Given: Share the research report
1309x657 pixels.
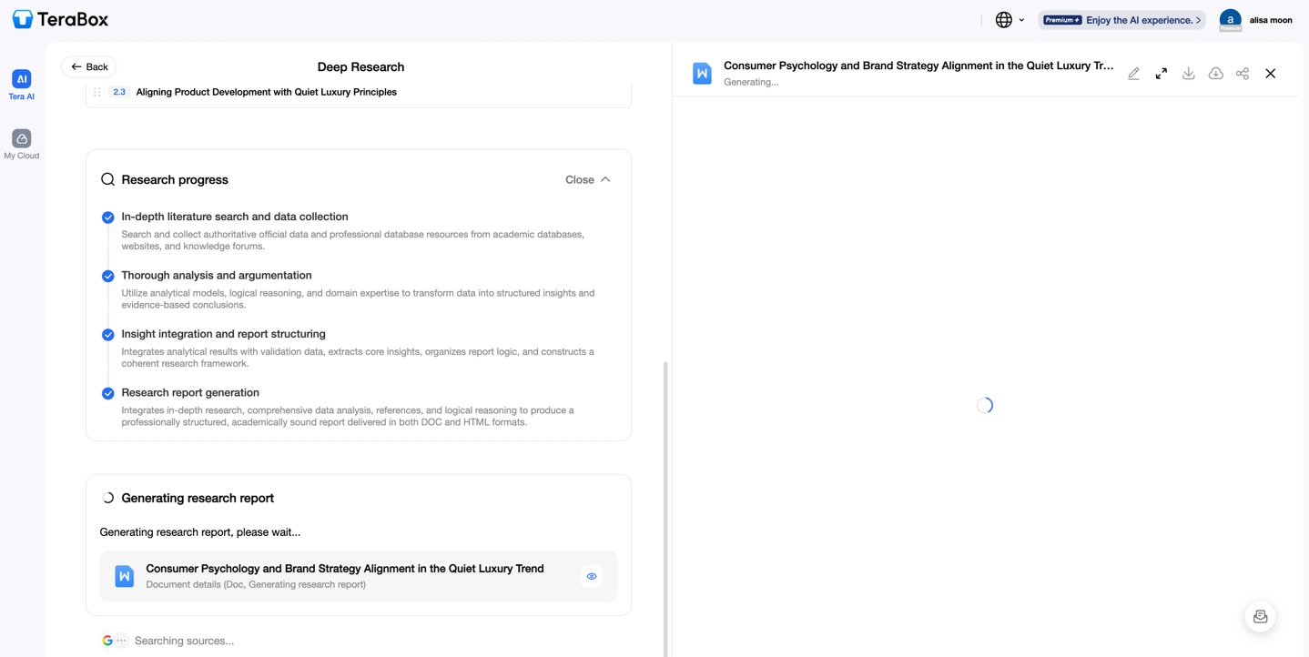Looking at the screenshot, I should (x=1242, y=73).
